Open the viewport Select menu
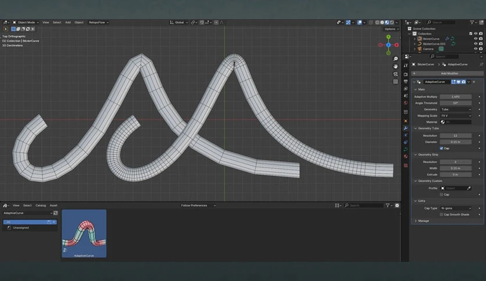 57,22
